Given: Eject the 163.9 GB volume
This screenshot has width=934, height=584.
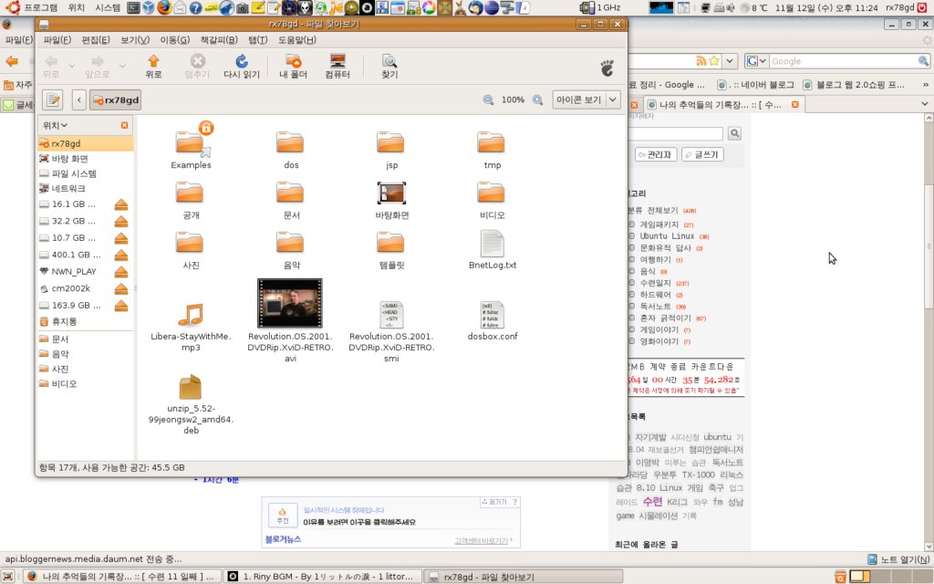Looking at the screenshot, I should [121, 306].
